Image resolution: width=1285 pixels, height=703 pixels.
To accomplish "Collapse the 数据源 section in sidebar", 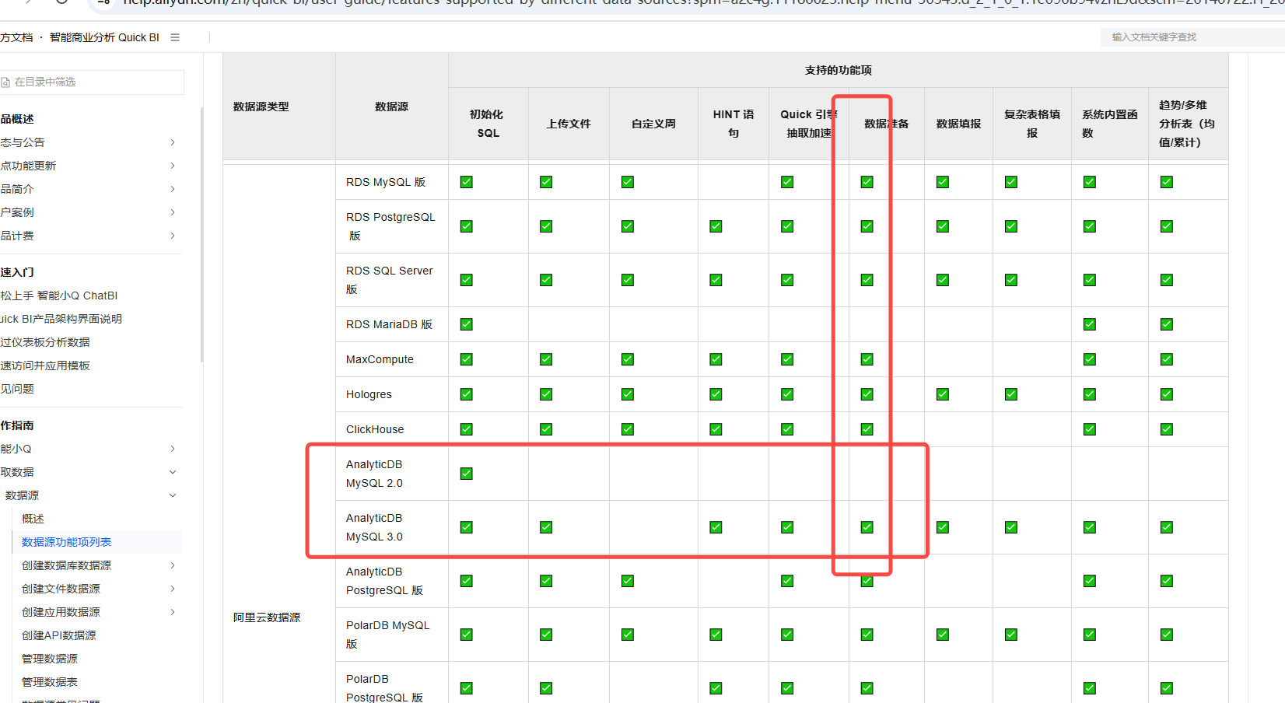I will (173, 495).
